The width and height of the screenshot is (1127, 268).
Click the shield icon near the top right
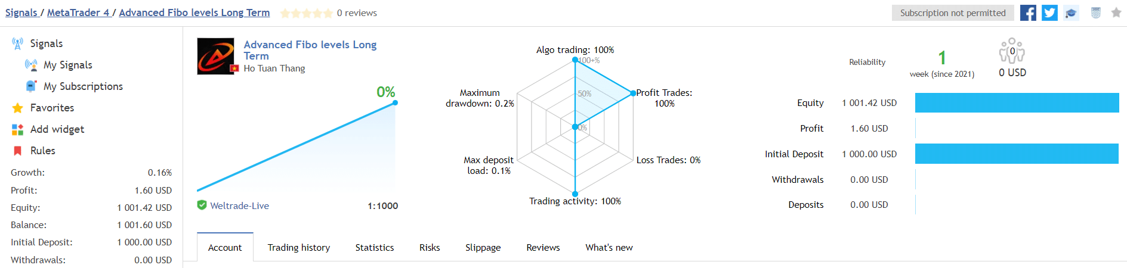[1096, 13]
